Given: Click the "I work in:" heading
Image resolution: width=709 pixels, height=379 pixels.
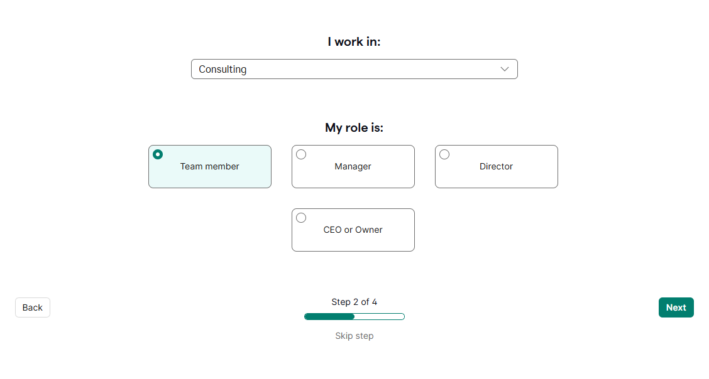Looking at the screenshot, I should point(354,42).
